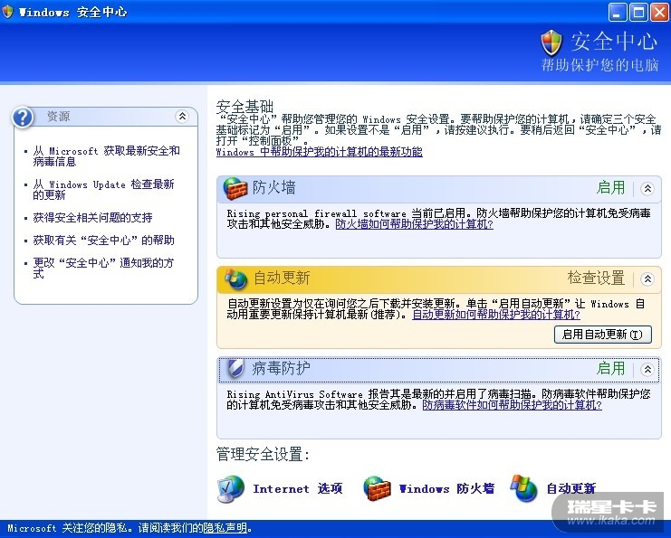Click the 检查设置 status text
The height and width of the screenshot is (538, 671).
(596, 278)
